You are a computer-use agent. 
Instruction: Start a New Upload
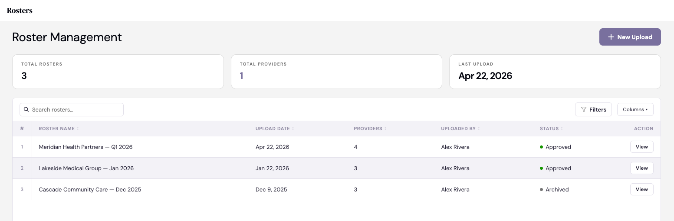click(630, 37)
